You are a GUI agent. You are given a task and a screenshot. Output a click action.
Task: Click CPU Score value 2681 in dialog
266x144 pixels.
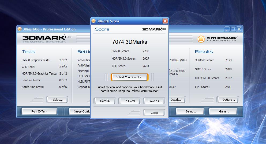tap(146, 66)
